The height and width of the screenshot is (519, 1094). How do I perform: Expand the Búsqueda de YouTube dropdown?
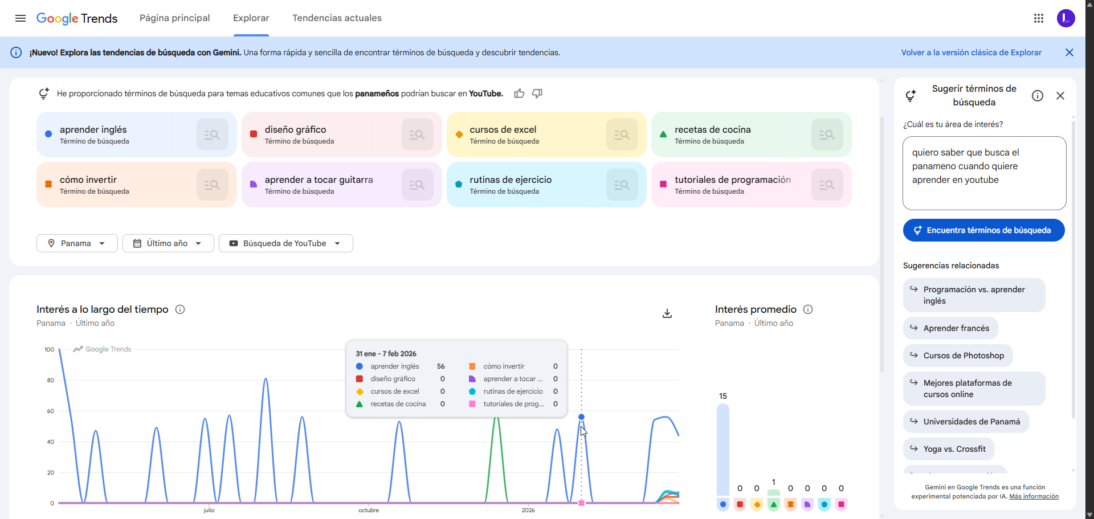286,243
